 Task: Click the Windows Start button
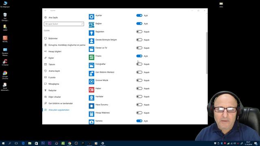click(x=3, y=143)
